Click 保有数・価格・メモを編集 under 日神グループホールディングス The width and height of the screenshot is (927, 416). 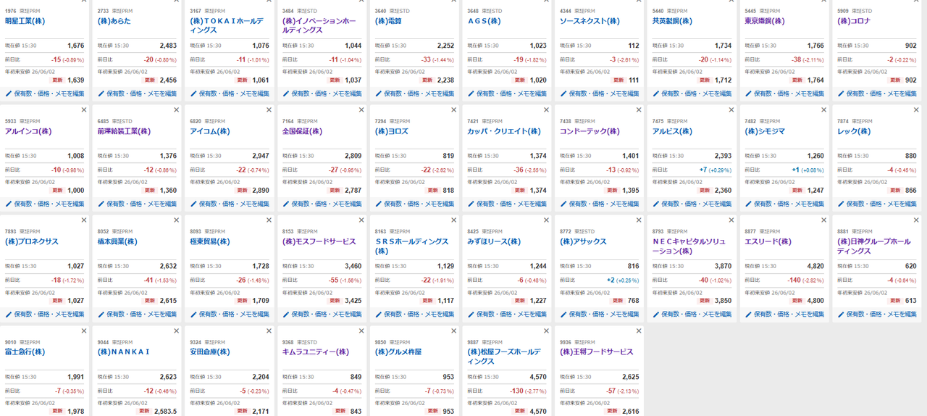point(881,315)
